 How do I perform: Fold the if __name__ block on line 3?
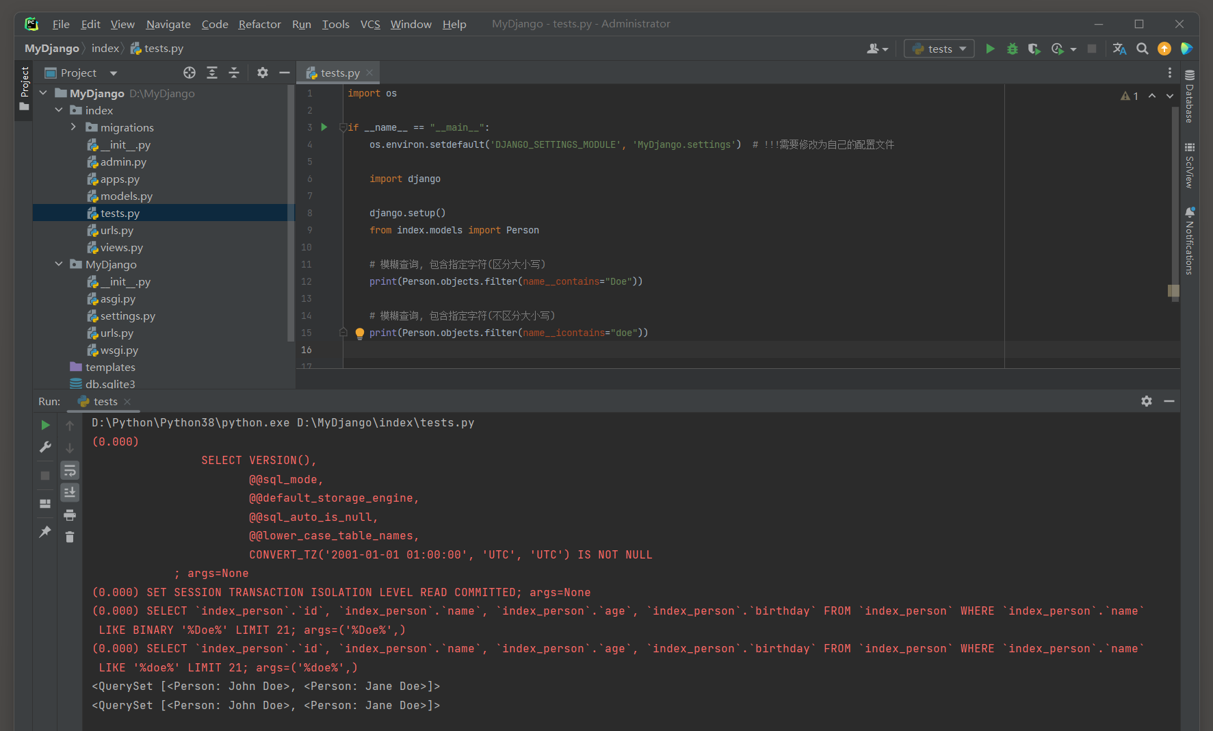[343, 127]
